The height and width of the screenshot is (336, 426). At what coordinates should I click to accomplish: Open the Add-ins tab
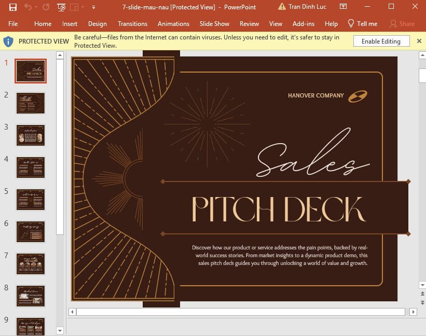pyautogui.click(x=303, y=24)
